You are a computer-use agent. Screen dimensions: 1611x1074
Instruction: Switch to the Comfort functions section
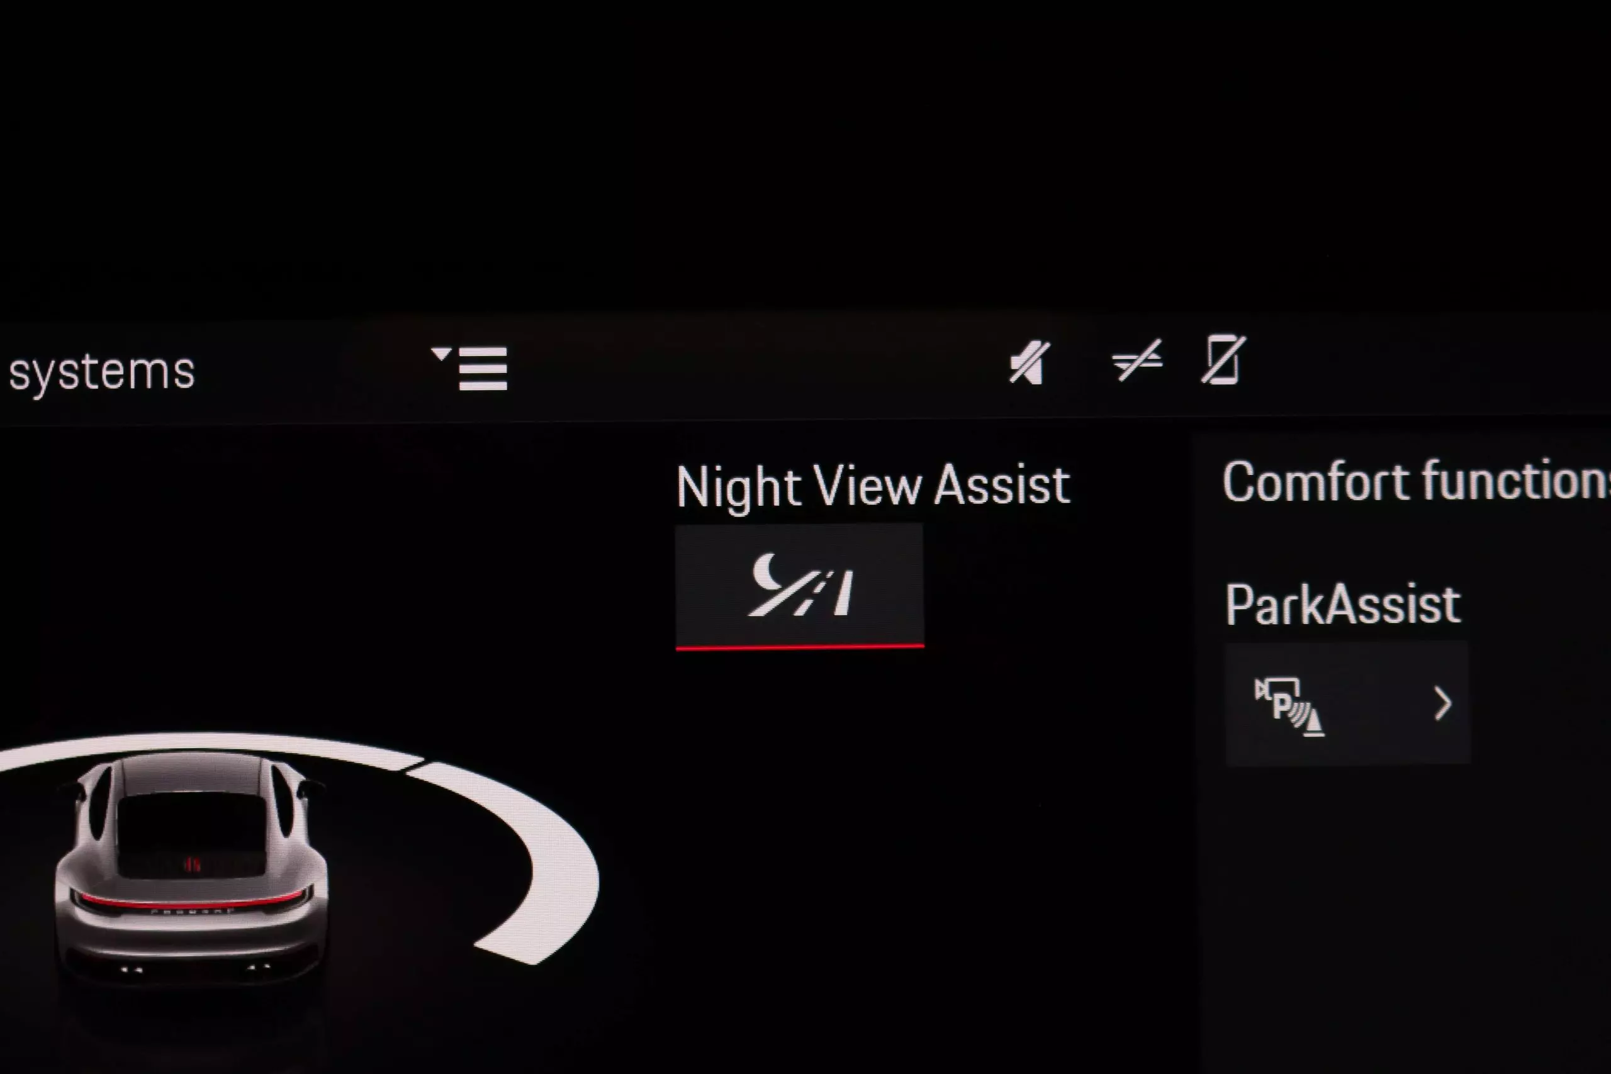(1417, 481)
